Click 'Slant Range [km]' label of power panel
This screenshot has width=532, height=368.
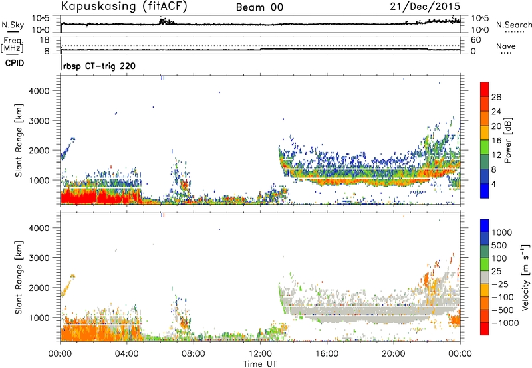(x=19, y=140)
